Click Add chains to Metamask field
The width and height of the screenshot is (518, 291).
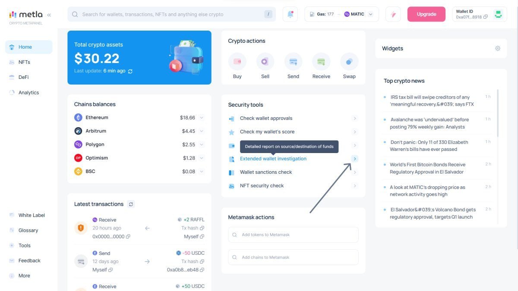[x=294, y=257]
